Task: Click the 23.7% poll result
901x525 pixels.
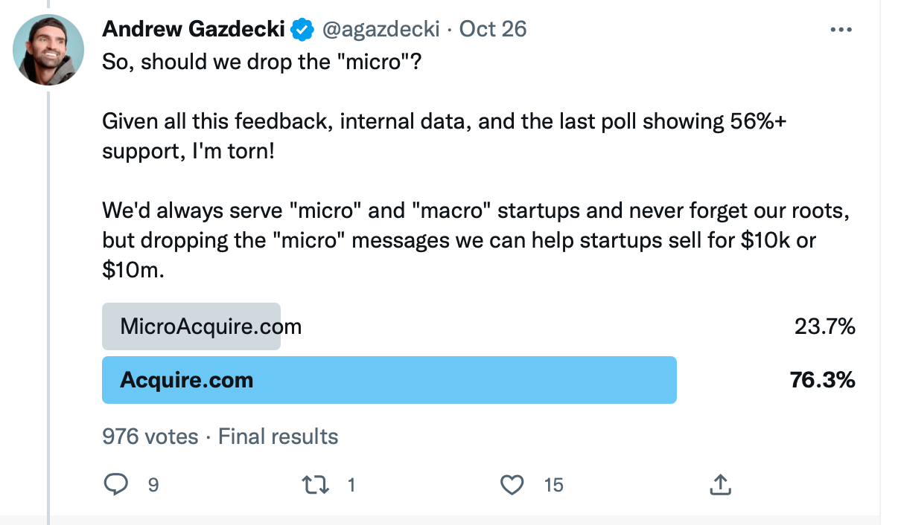Action: tap(824, 326)
